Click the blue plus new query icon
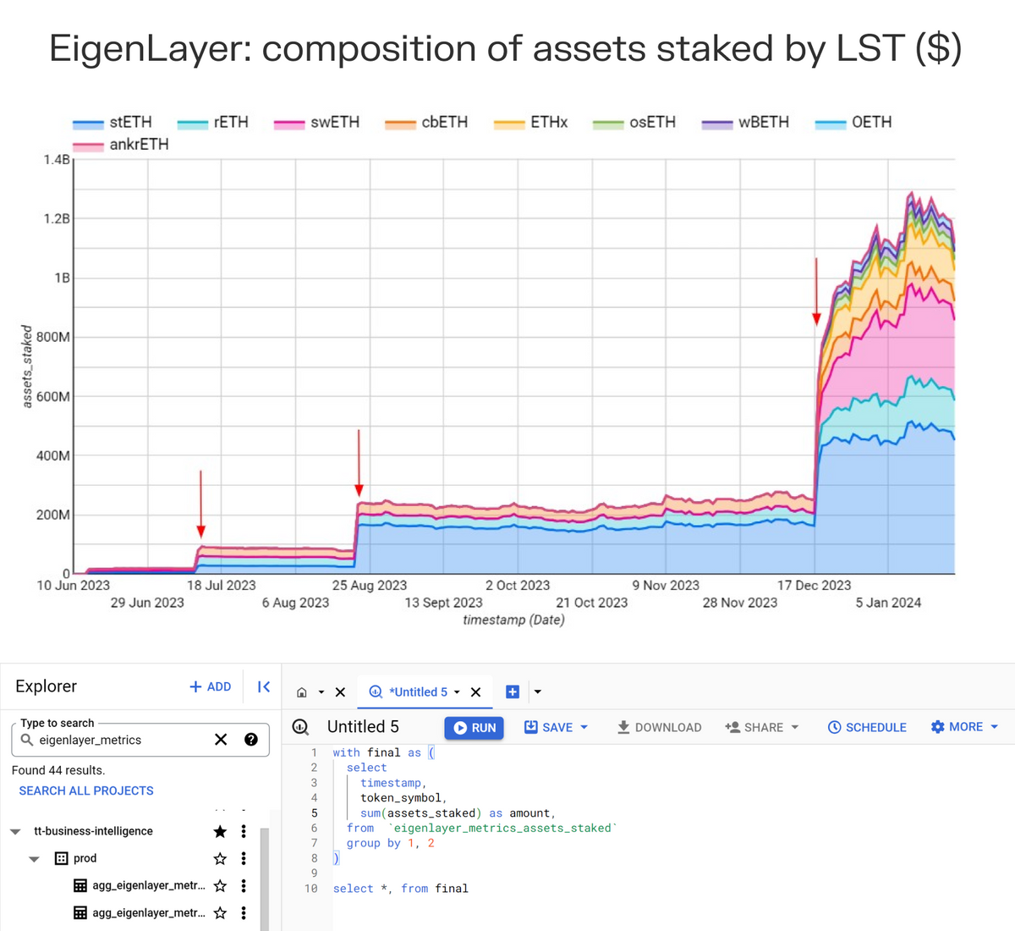1015x931 pixels. pyautogui.click(x=513, y=692)
